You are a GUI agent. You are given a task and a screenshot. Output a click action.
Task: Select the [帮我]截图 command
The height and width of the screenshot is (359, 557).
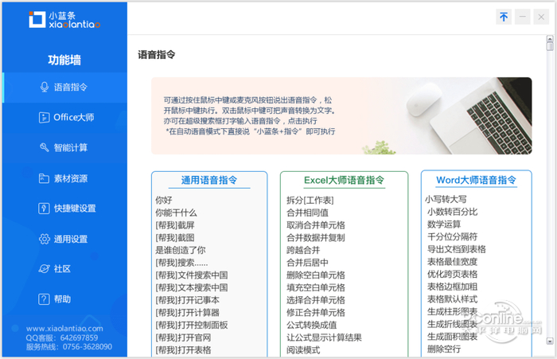click(175, 237)
